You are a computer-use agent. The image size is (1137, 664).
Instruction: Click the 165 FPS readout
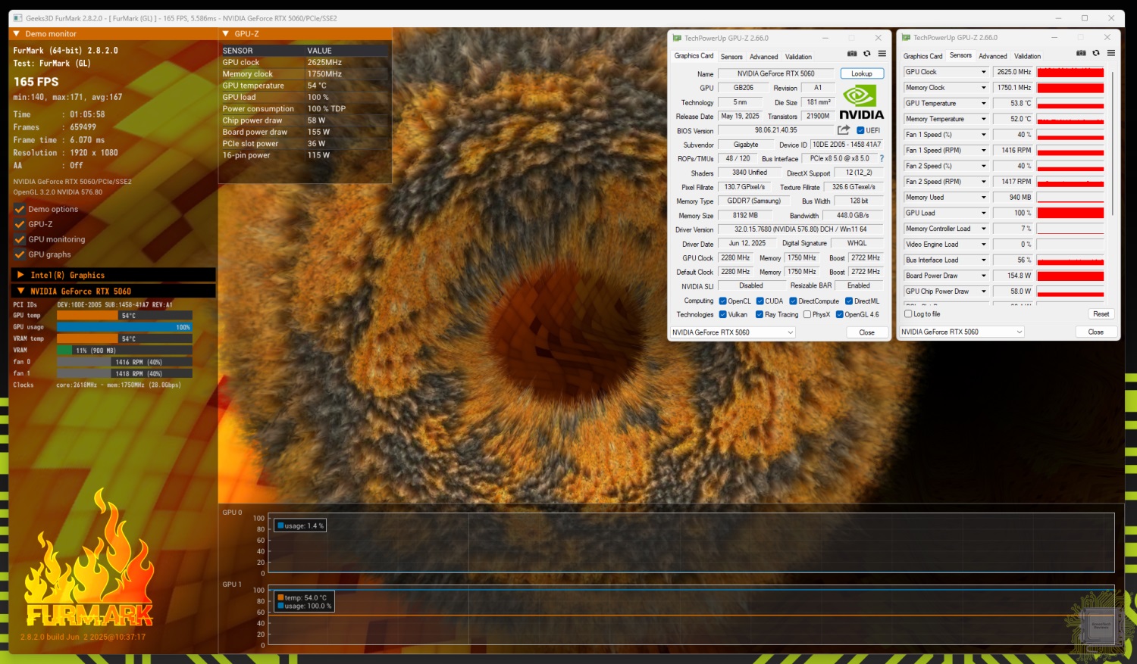[x=36, y=82]
